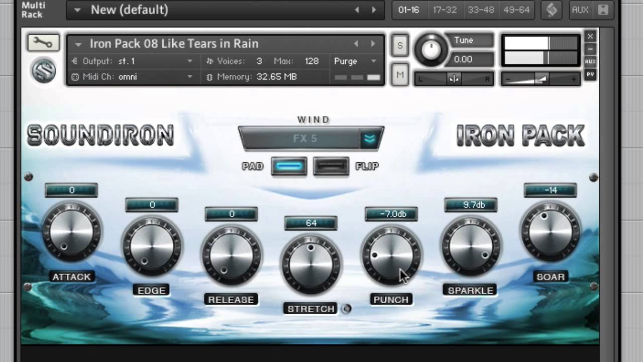Click the rack resize icon right of AUX

[x=603, y=10]
